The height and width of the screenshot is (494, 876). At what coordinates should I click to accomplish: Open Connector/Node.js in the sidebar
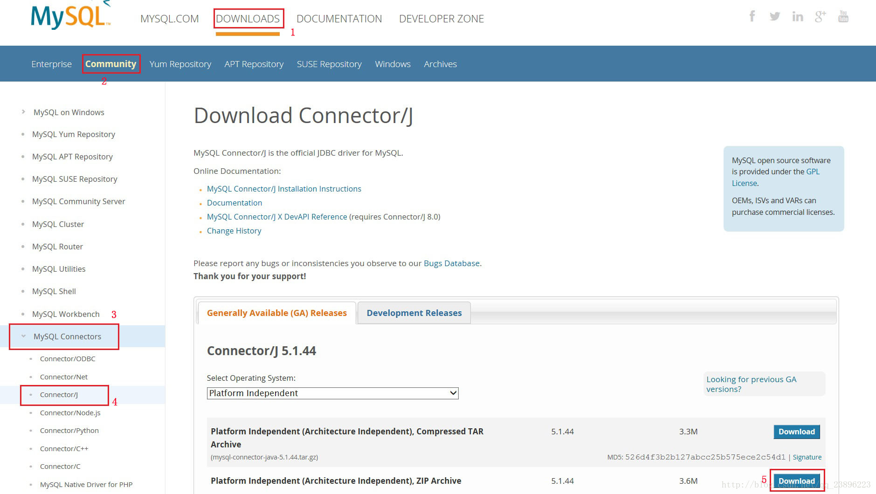70,413
